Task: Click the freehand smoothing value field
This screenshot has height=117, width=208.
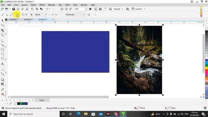Action: click(x=27, y=15)
